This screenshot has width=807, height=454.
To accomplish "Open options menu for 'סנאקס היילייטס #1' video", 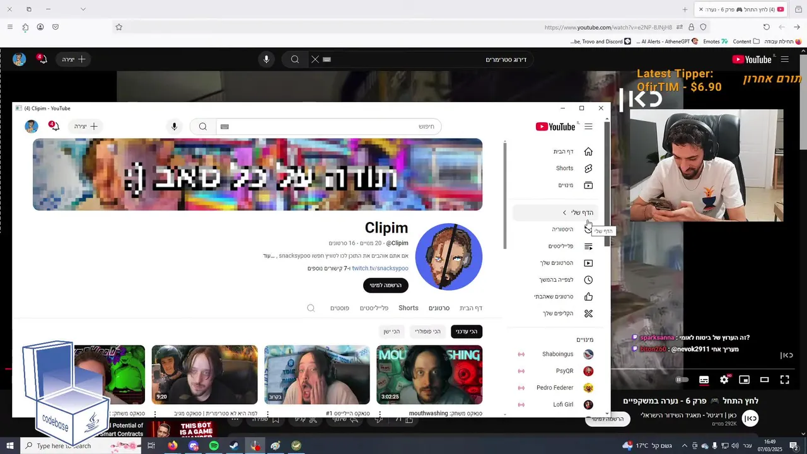I will point(267,414).
